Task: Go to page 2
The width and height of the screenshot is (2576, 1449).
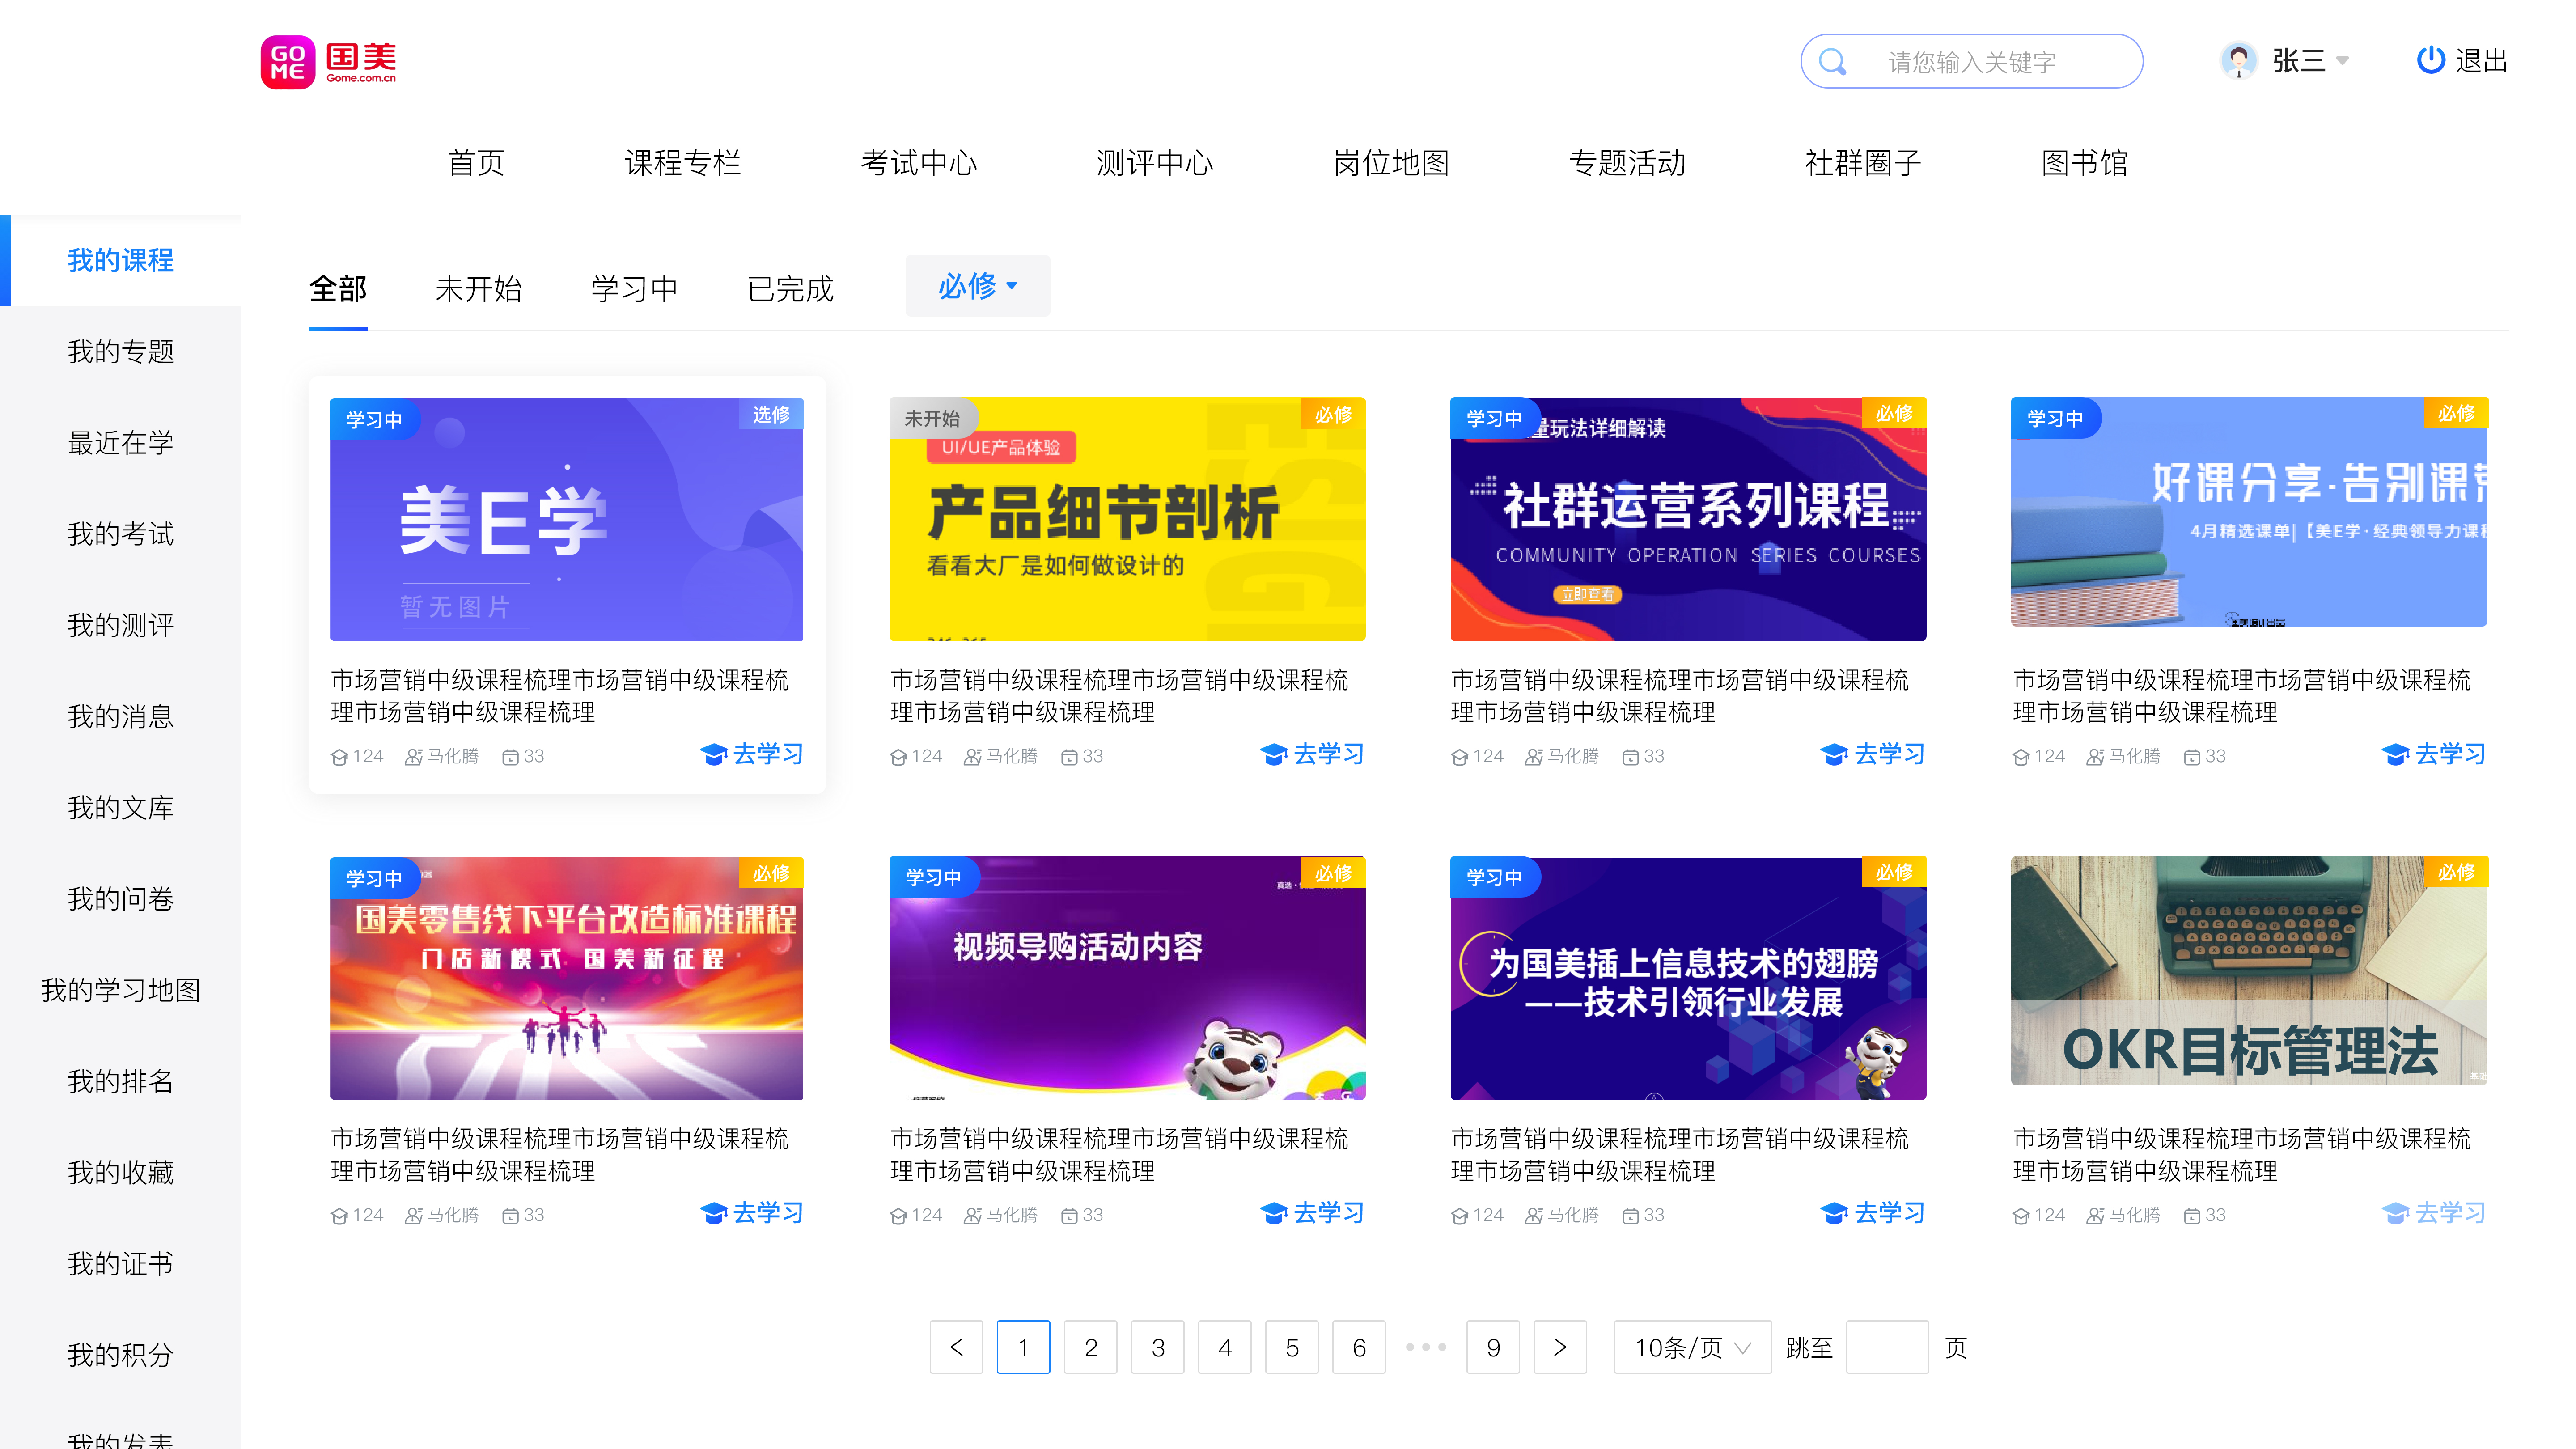Action: pos(1091,1347)
